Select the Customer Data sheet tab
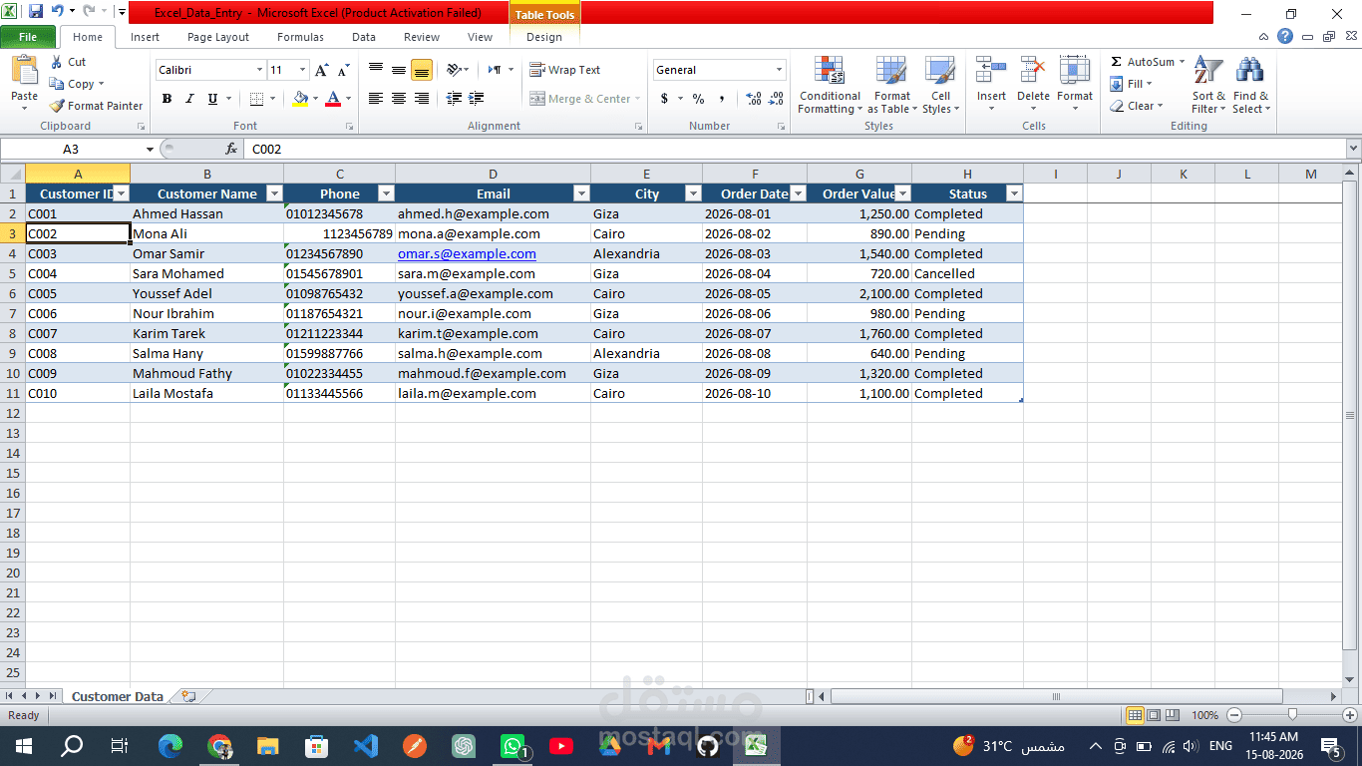 coord(117,696)
